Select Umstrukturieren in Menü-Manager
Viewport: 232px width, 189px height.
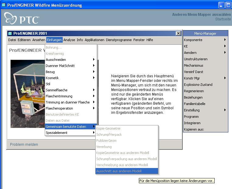coord(206,59)
